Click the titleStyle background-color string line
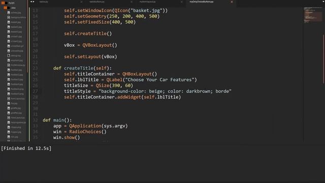 pyautogui.click(x=148, y=91)
